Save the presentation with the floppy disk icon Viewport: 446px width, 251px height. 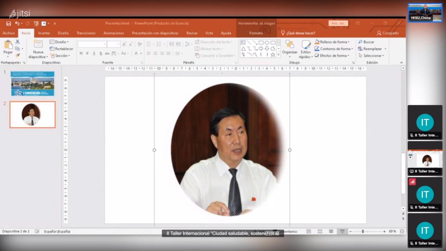pyautogui.click(x=9, y=24)
